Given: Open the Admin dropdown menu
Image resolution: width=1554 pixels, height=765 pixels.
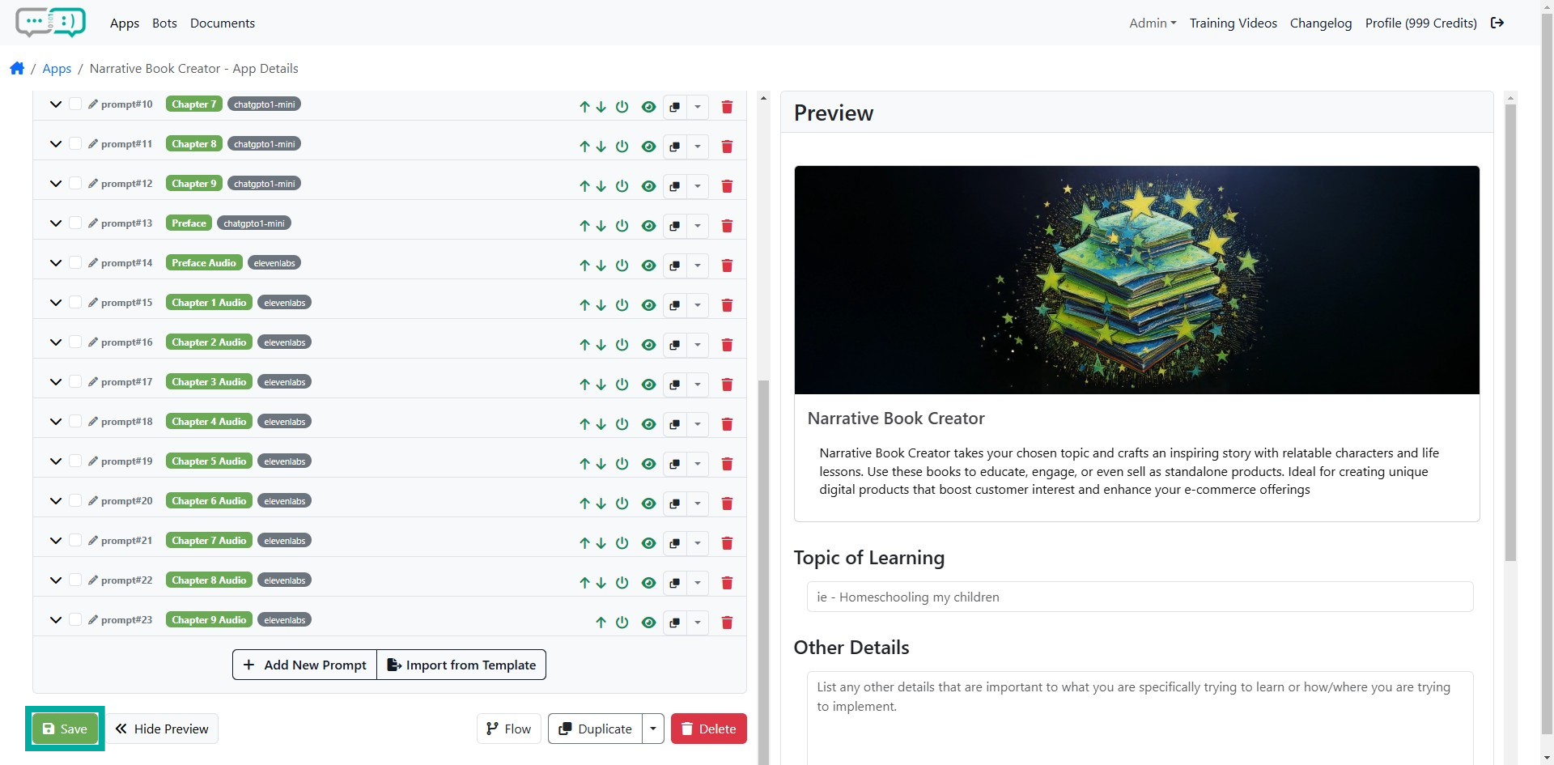Looking at the screenshot, I should (1152, 23).
